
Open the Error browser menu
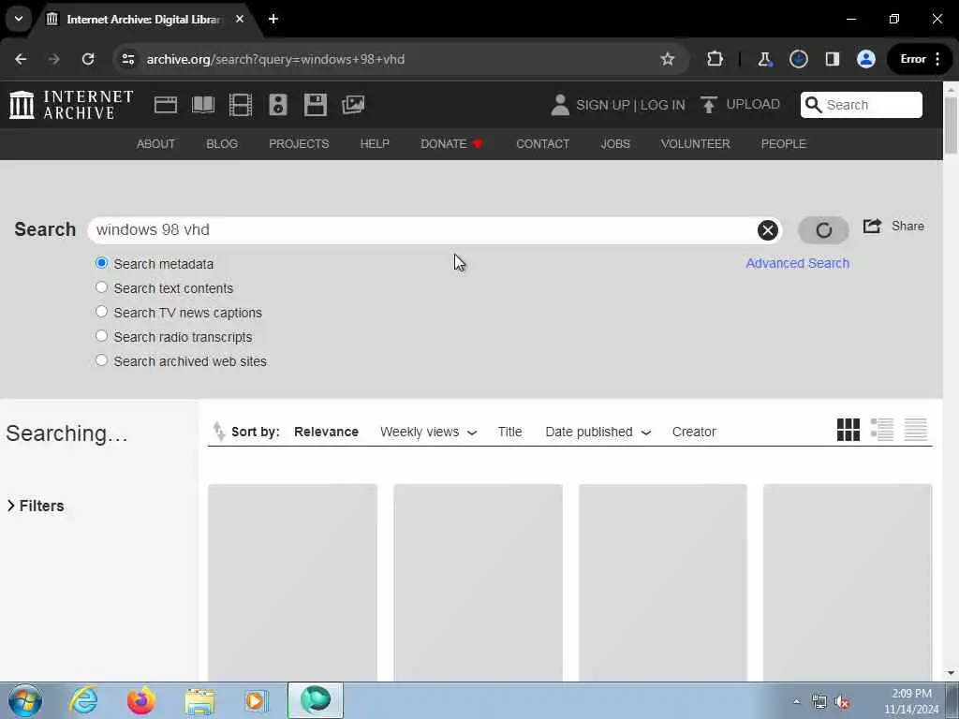click(920, 59)
